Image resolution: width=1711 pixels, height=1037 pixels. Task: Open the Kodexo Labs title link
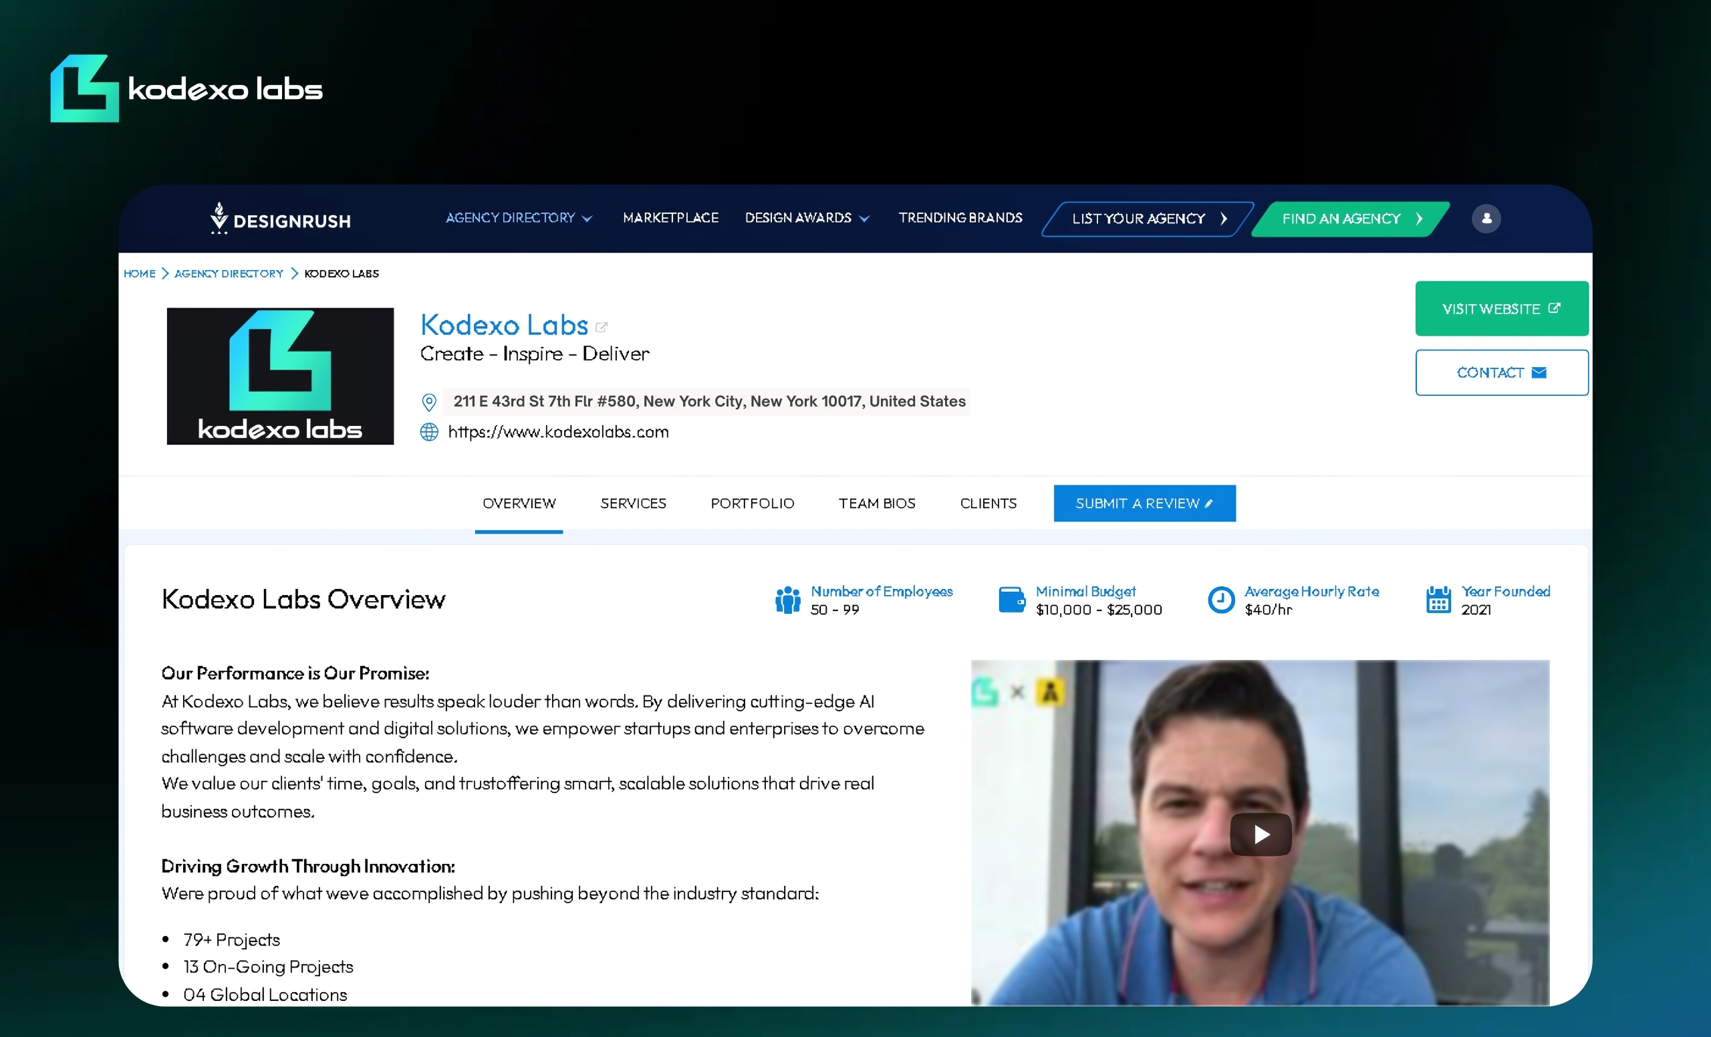pyautogui.click(x=504, y=325)
